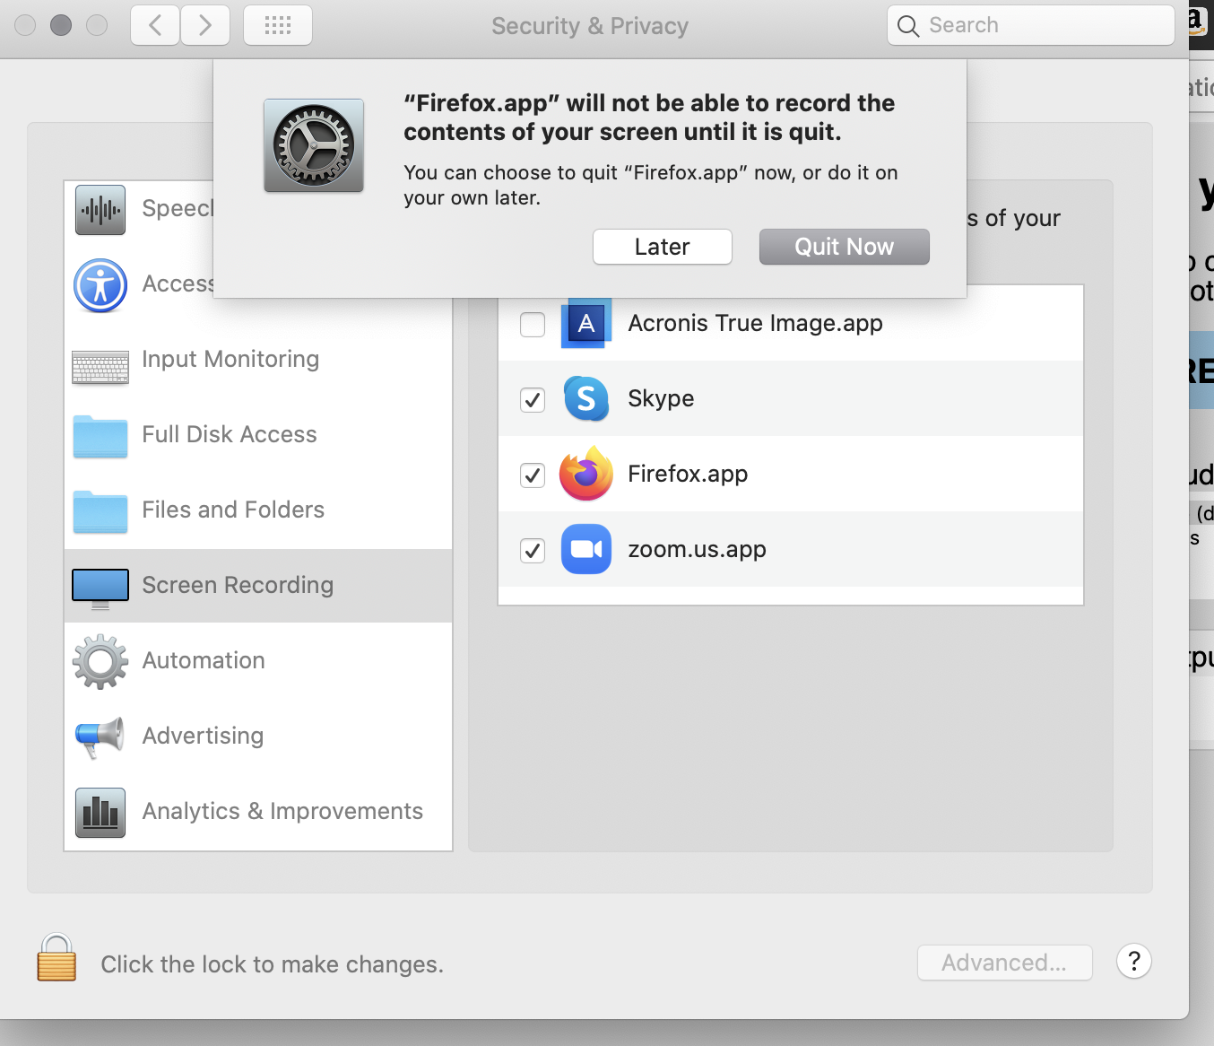The image size is (1214, 1046).
Task: Uncheck the Firefox.app checkbox
Action: click(533, 475)
